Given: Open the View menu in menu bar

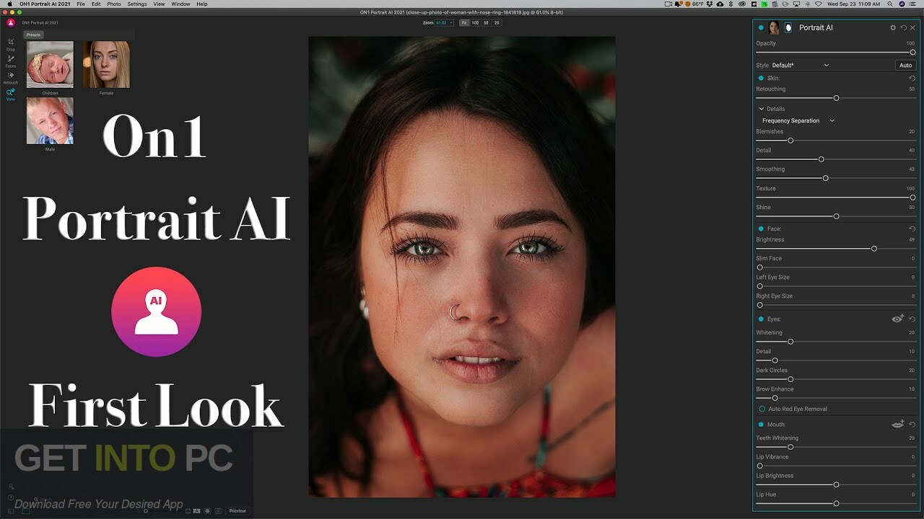Looking at the screenshot, I should click(159, 4).
